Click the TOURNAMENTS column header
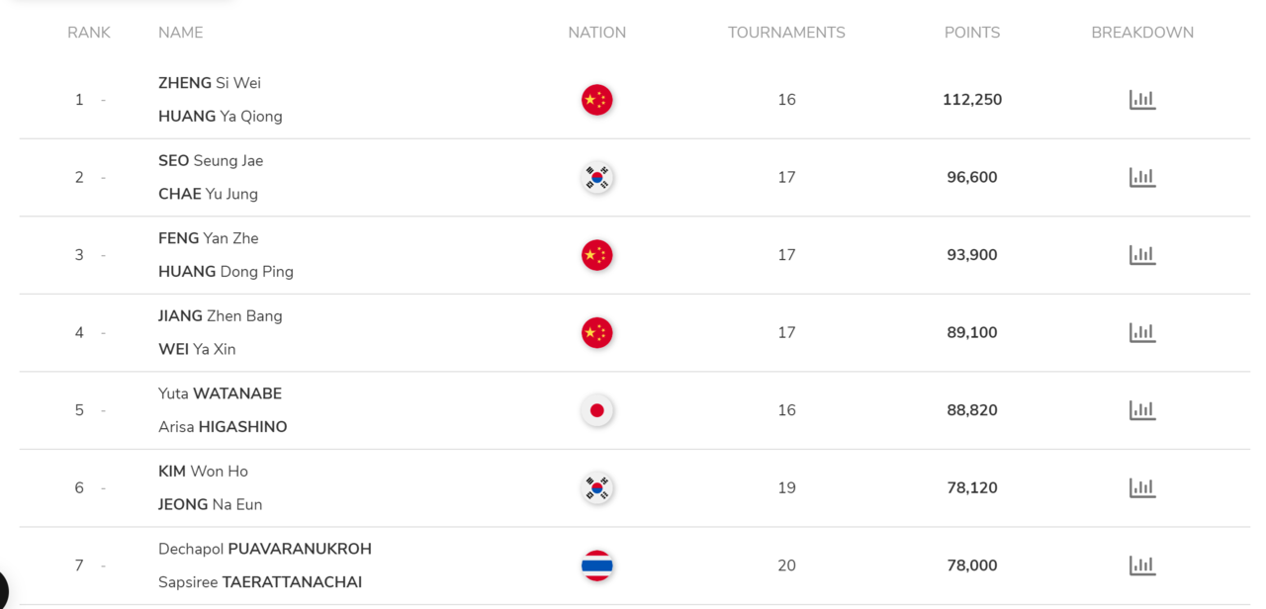This screenshot has height=609, width=1266. click(786, 33)
